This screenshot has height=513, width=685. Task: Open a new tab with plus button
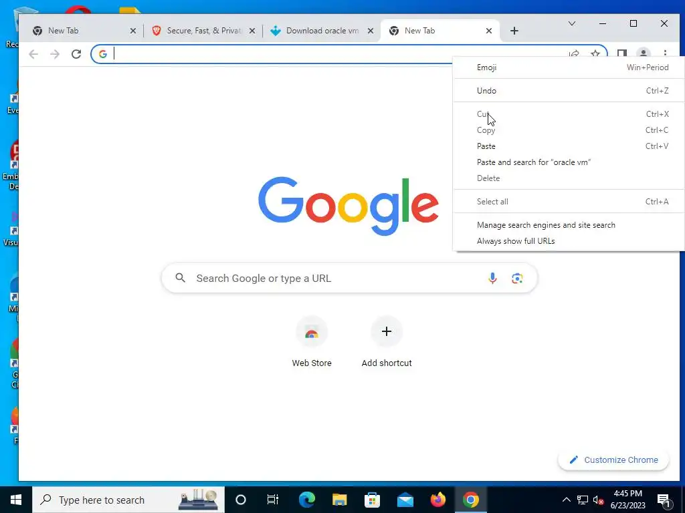point(514,31)
